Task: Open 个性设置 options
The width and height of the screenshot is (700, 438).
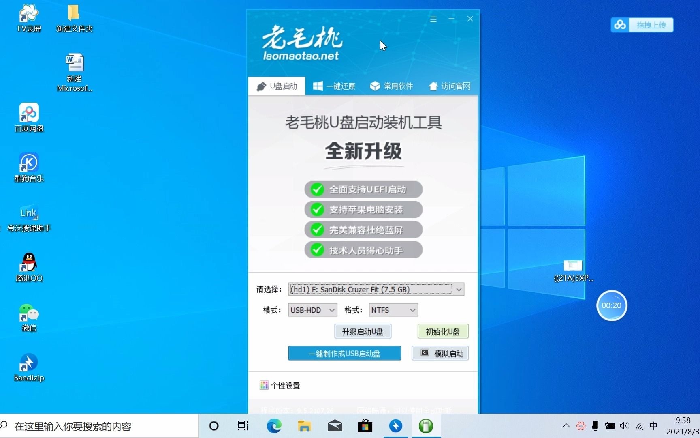Action: (280, 385)
